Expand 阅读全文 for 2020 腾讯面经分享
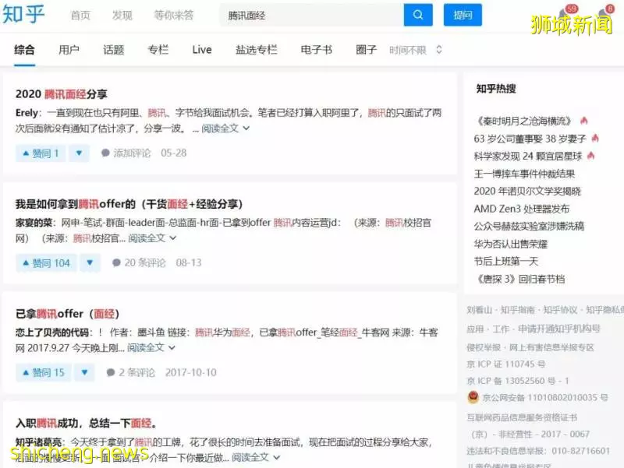 point(225,128)
